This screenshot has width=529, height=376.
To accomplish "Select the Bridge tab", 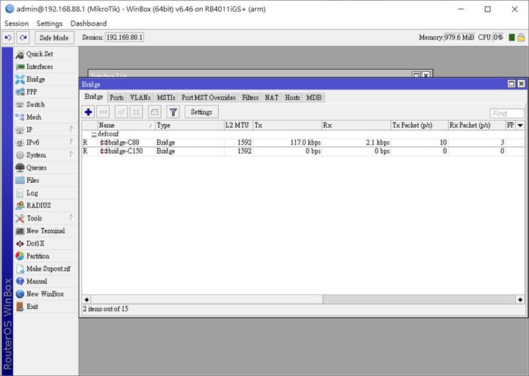I will point(94,97).
